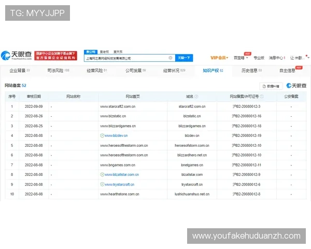This screenshot has width=311, height=249.
Task: Open the 公司发展 tab
Action: (x=135, y=71)
